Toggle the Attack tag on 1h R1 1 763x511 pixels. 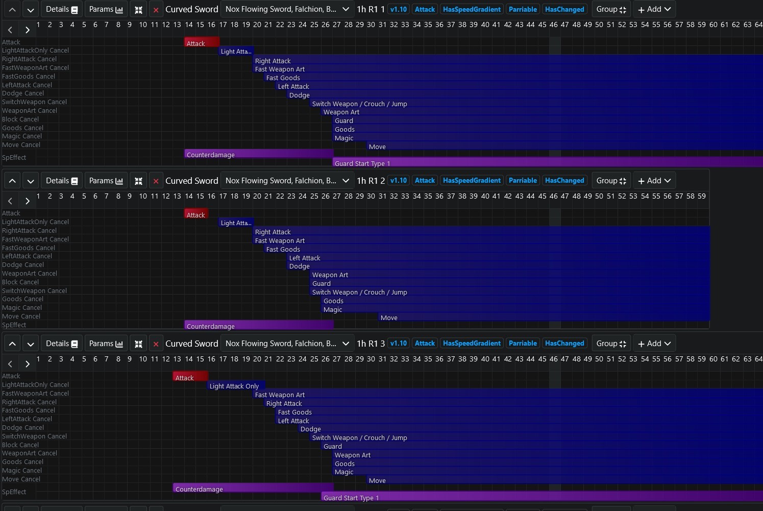point(425,9)
